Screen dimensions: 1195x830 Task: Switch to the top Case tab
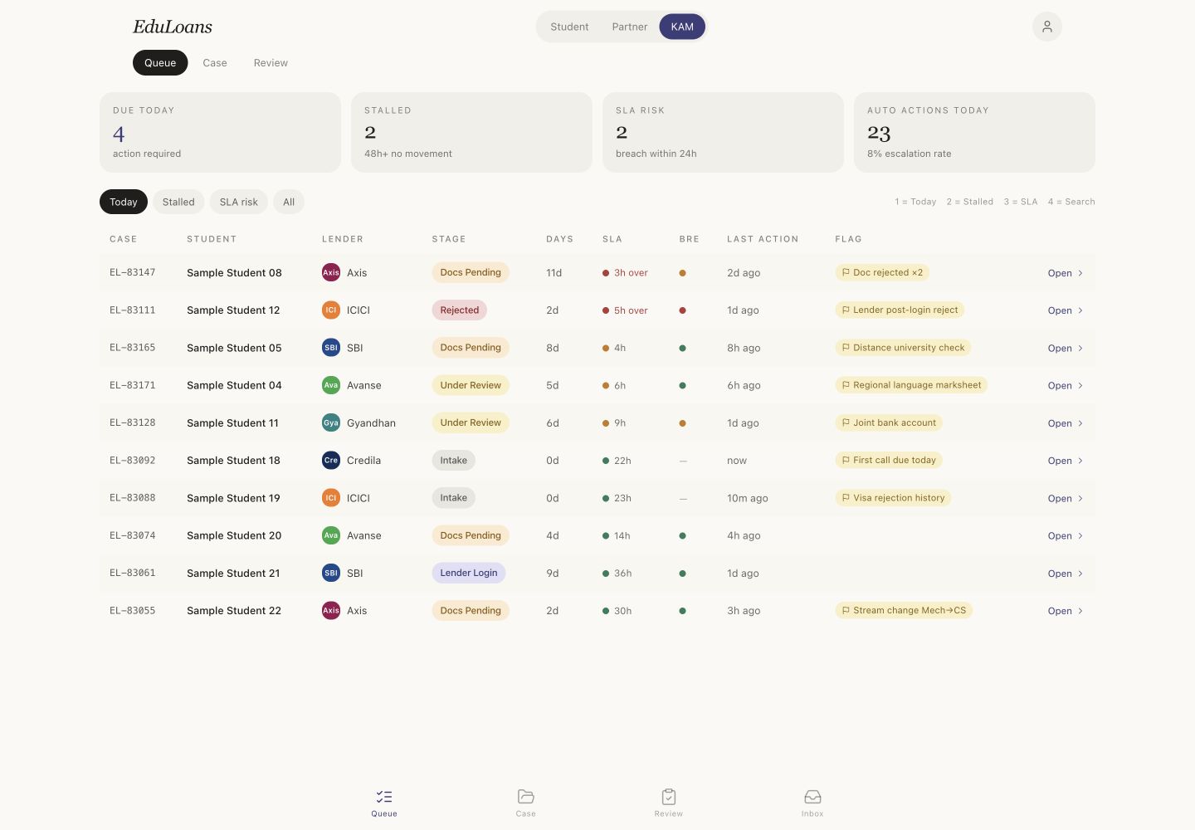click(215, 62)
